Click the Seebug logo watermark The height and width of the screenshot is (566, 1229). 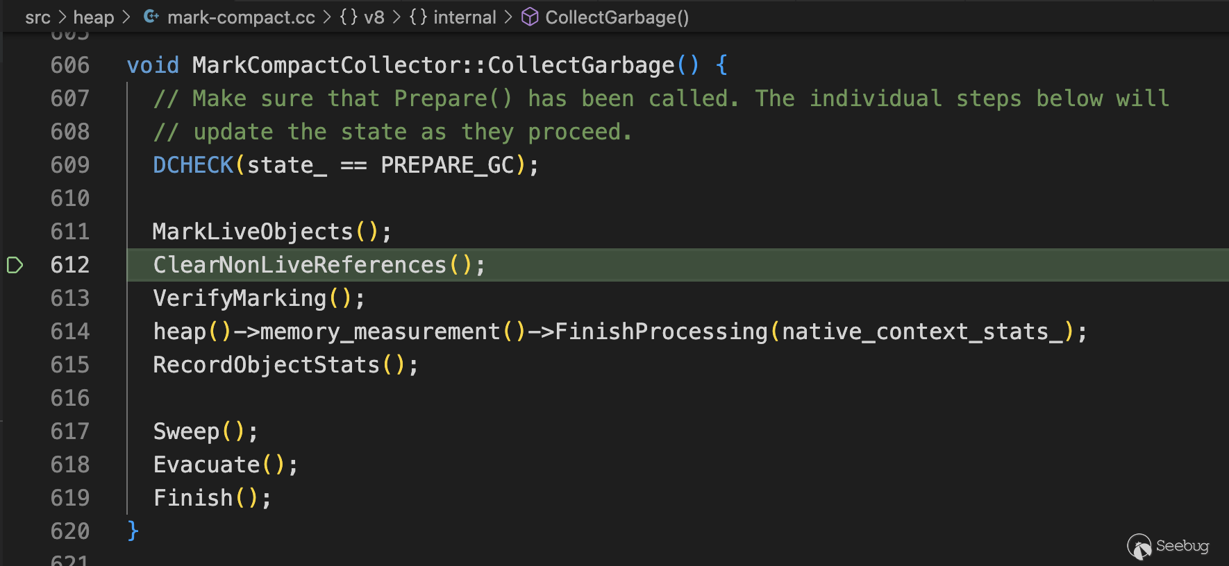point(1167,547)
